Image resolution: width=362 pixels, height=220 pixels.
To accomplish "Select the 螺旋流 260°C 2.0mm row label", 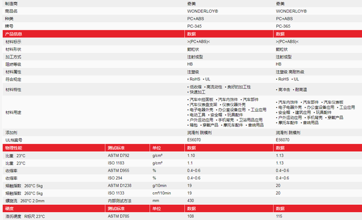I will (25, 201).
